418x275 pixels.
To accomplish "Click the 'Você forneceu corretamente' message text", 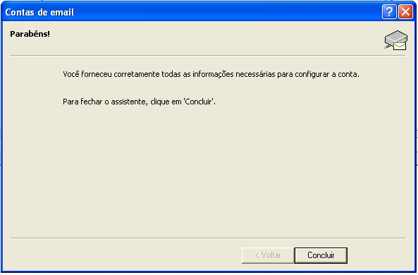I will (211, 74).
